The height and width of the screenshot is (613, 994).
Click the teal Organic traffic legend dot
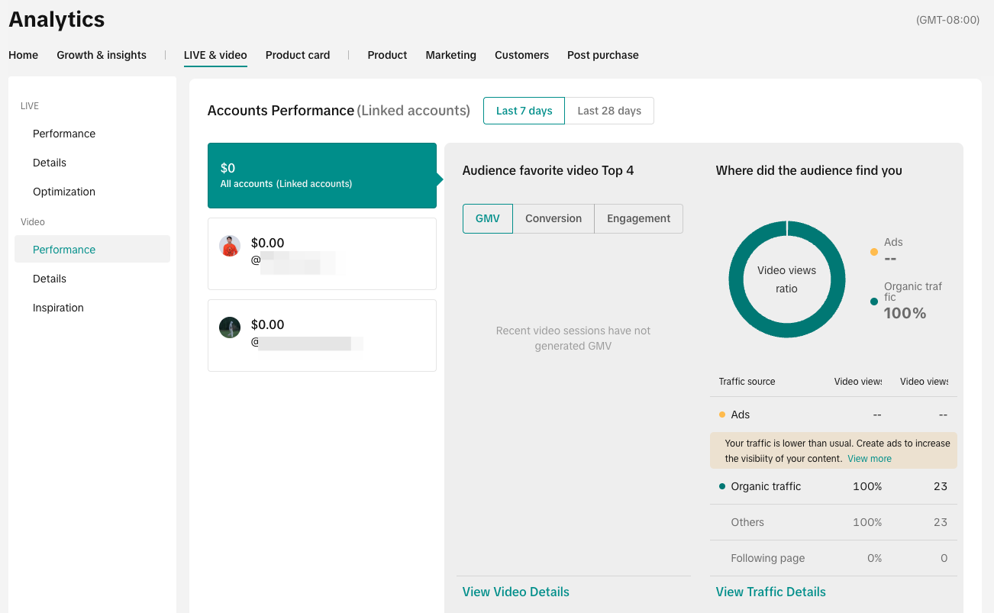[873, 302]
